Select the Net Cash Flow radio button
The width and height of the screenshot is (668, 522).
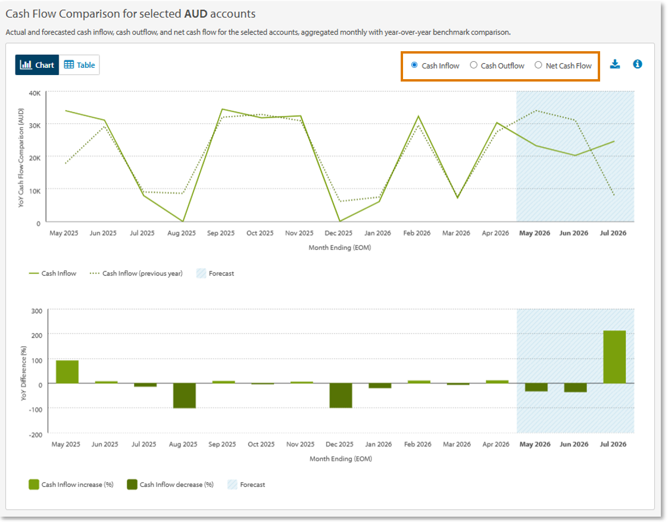[538, 65]
